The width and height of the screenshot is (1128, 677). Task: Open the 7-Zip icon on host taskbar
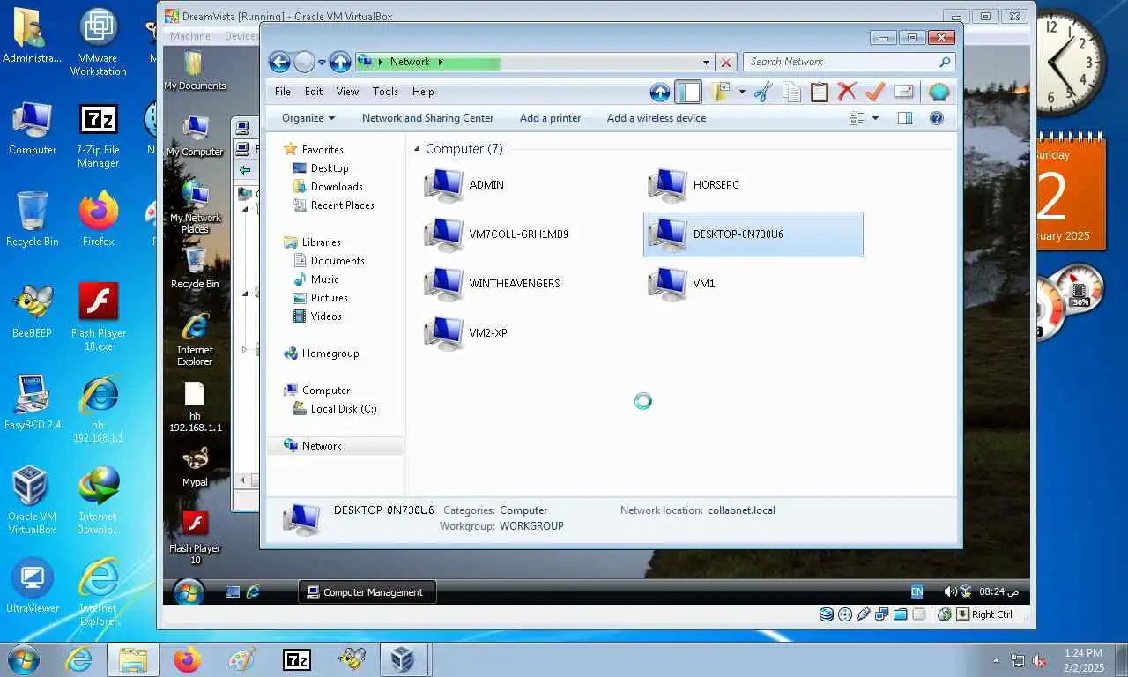tap(297, 659)
